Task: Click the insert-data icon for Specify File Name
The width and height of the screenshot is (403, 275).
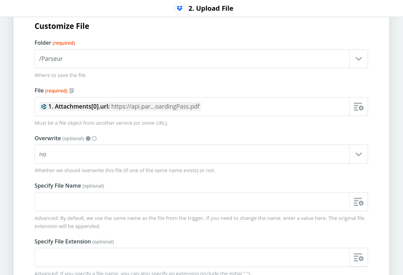Action: coord(358,201)
